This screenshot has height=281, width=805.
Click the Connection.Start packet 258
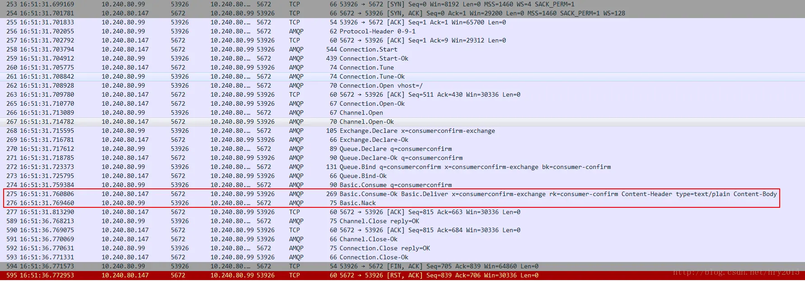[x=402, y=49]
